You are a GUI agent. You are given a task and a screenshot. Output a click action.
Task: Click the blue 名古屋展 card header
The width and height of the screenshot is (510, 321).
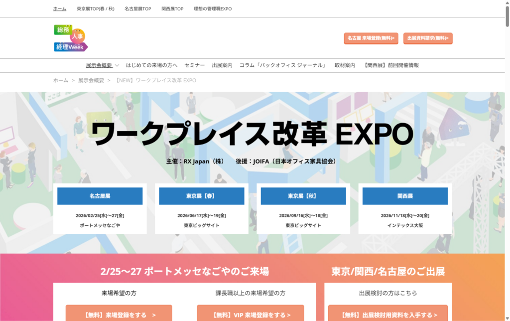click(x=100, y=196)
